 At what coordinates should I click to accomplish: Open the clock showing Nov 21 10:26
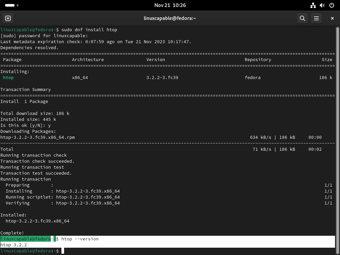[x=170, y=5]
